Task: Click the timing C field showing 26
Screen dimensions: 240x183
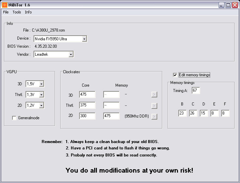Action: [x=193, y=113]
